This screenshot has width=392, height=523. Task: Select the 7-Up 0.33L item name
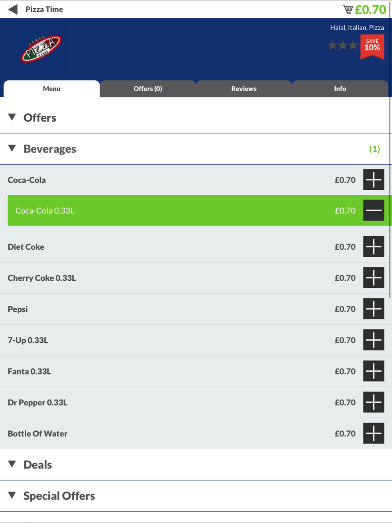click(x=28, y=340)
